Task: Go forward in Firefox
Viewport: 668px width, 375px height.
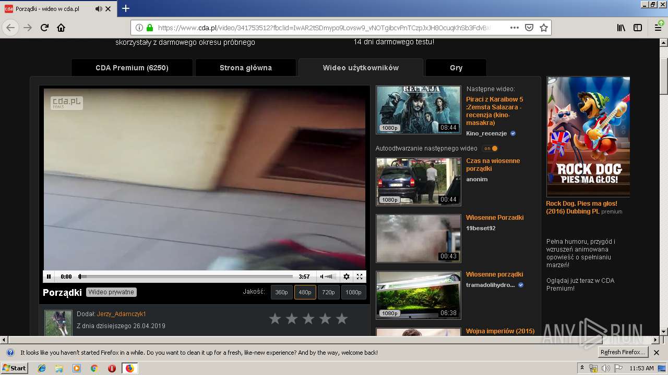Action: click(x=28, y=28)
